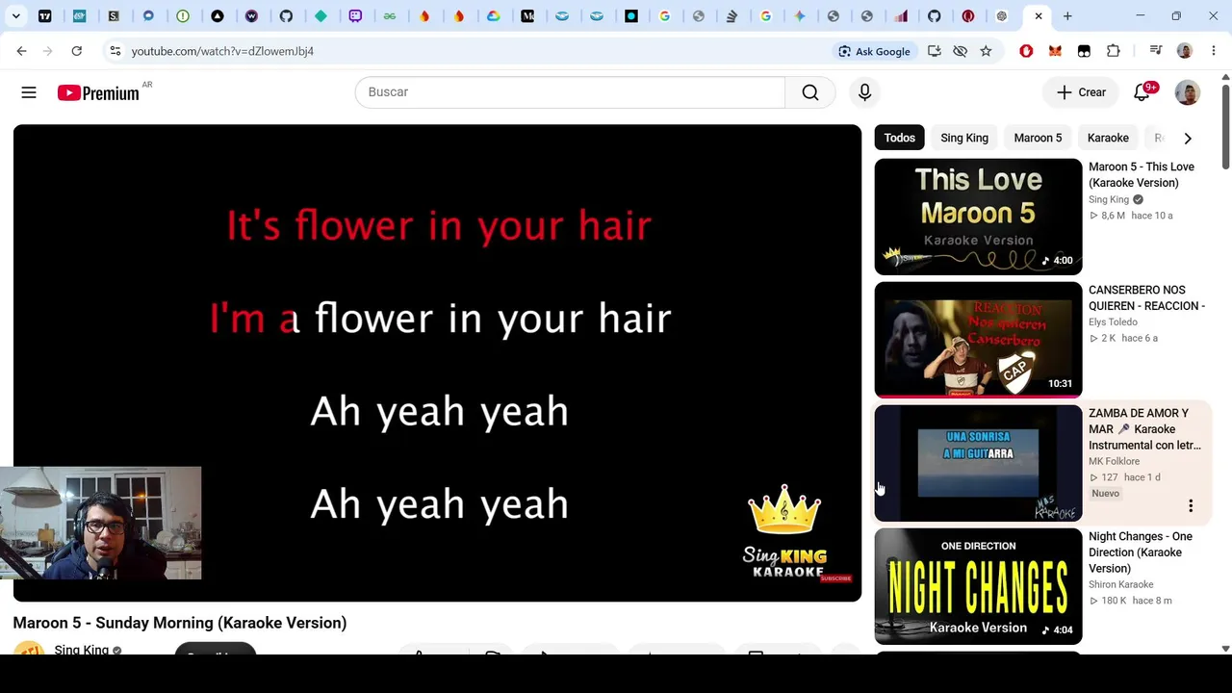Click the Sing King channel avatar

click(29, 650)
